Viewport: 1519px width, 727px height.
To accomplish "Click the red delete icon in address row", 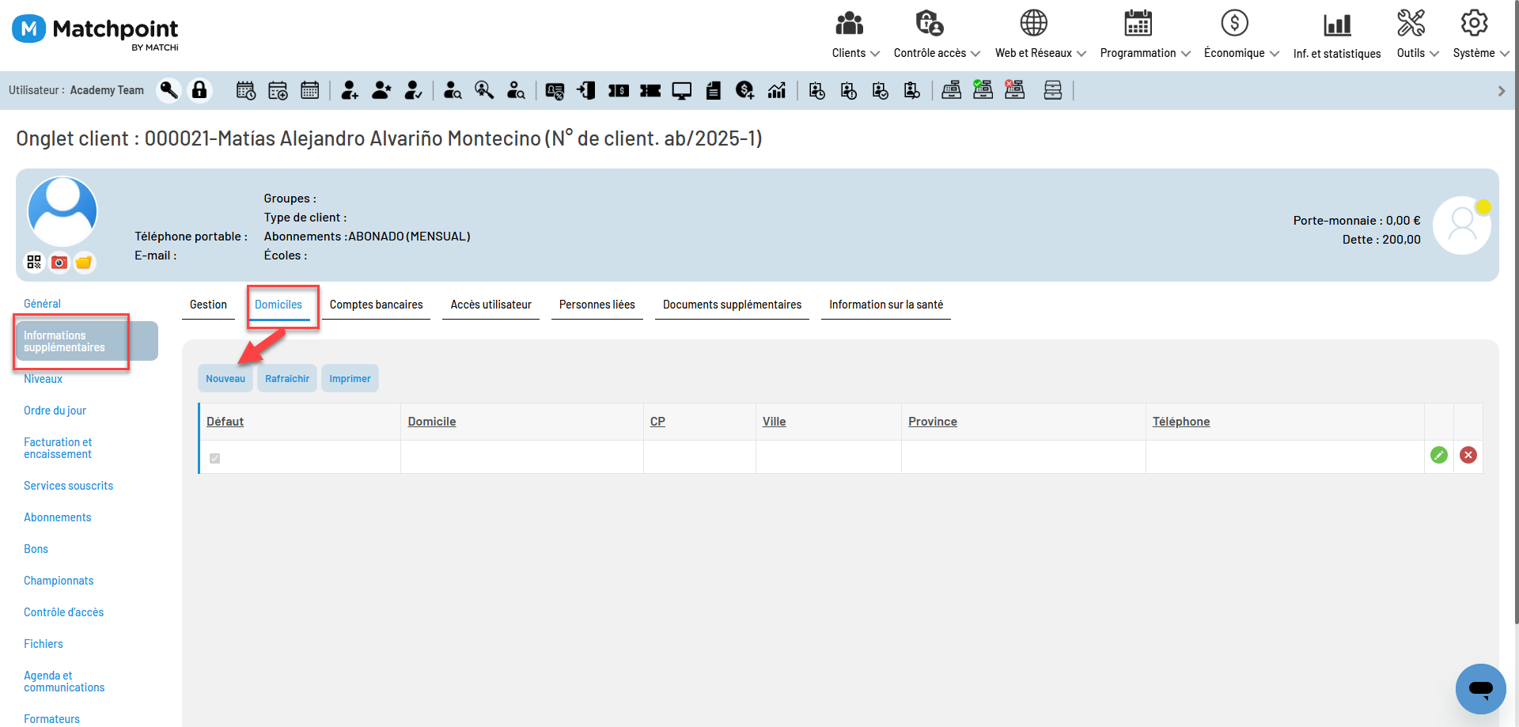I will [1468, 455].
